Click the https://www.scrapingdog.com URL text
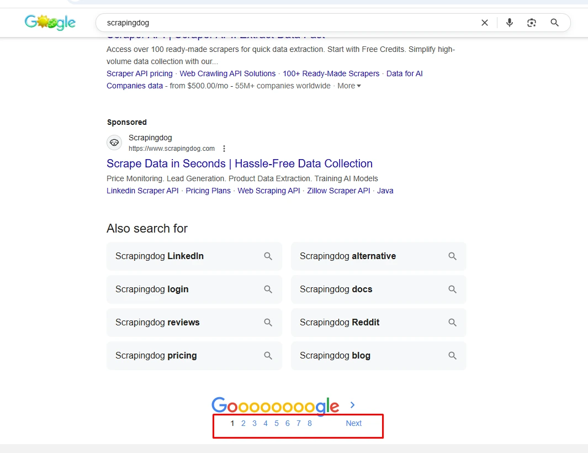The image size is (588, 453). (172, 149)
